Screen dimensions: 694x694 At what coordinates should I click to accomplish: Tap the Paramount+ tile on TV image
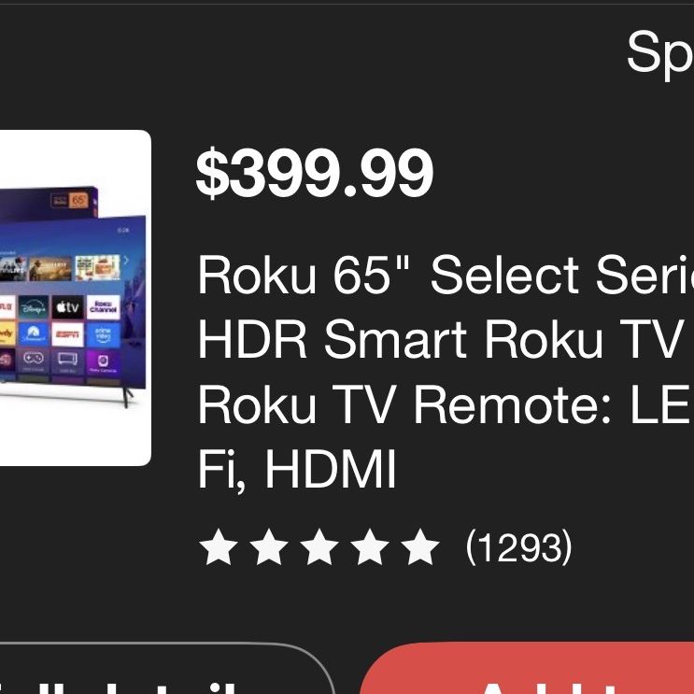(34, 334)
